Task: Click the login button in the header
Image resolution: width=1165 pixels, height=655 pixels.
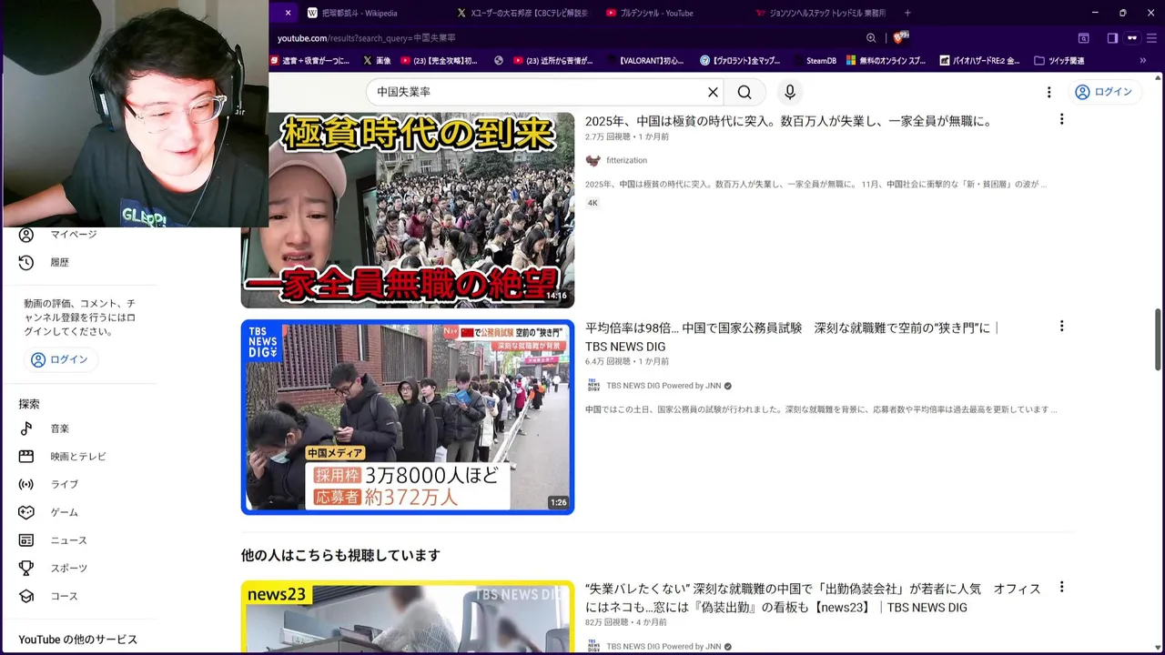Action: click(x=1103, y=92)
